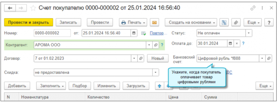
Task: Open related documents structure icon
Action: (224, 22)
